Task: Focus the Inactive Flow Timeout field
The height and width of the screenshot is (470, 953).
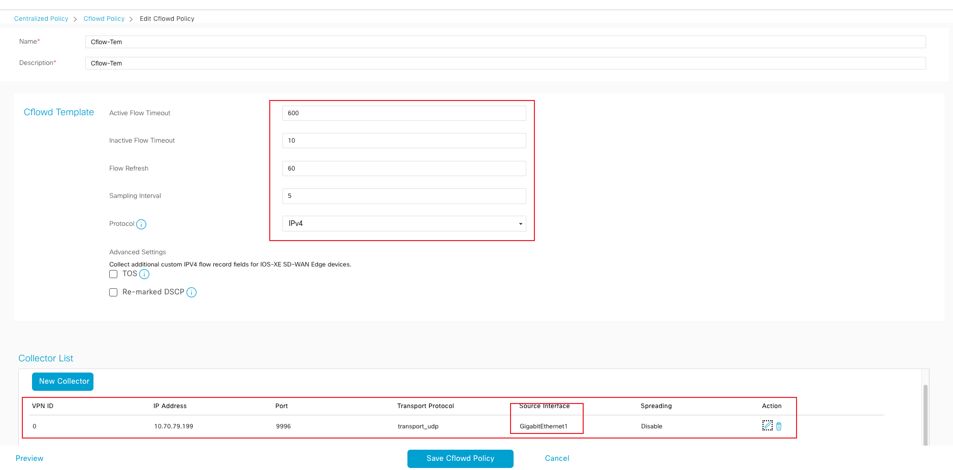Action: pos(404,141)
